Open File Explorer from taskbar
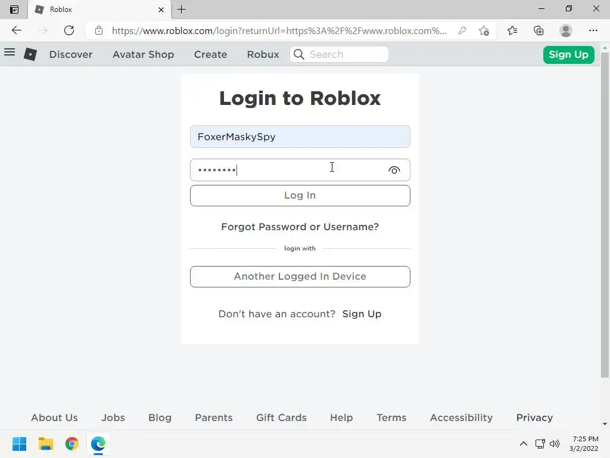The height and width of the screenshot is (458, 610). coord(45,444)
